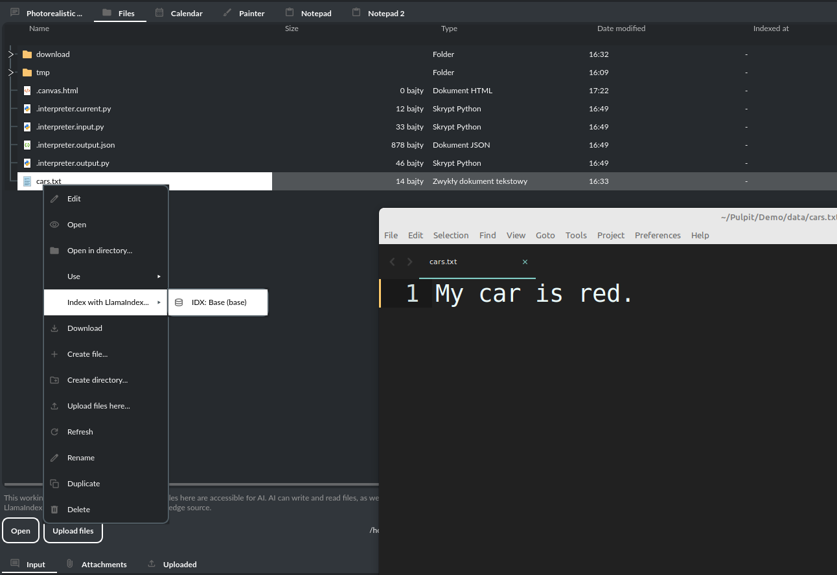Image resolution: width=837 pixels, height=575 pixels.
Task: Click the eye icon next to Open
Action: click(x=54, y=225)
